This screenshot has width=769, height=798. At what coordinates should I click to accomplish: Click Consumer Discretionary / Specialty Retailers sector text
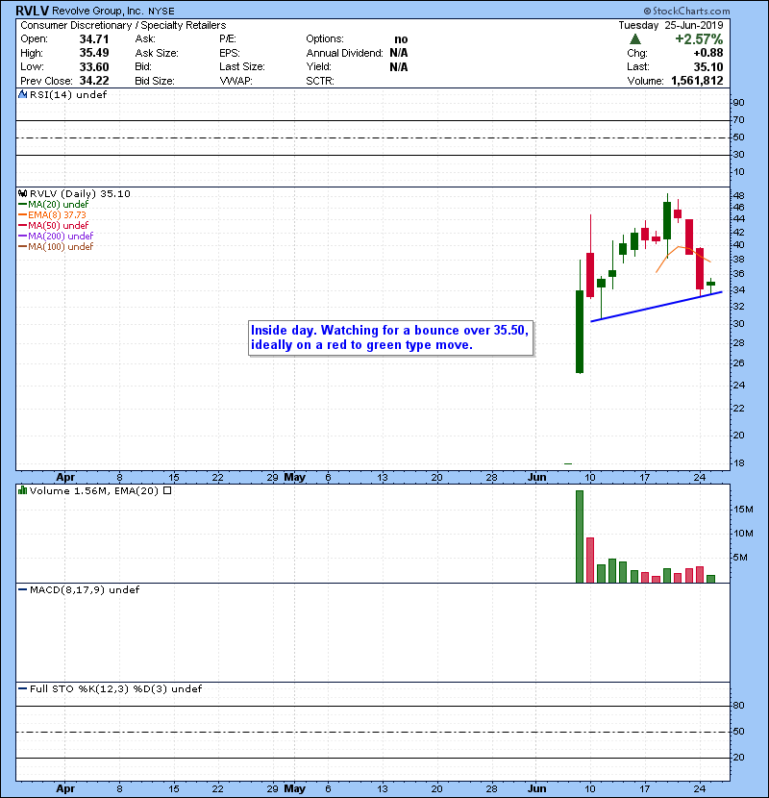tap(123, 25)
